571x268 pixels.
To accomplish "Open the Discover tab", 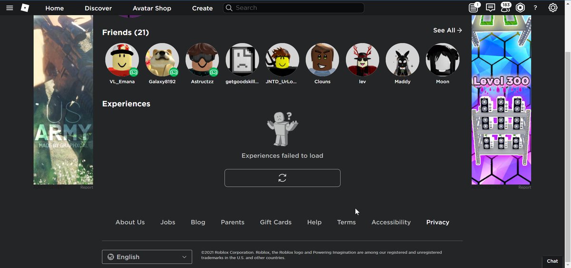I will point(98,8).
